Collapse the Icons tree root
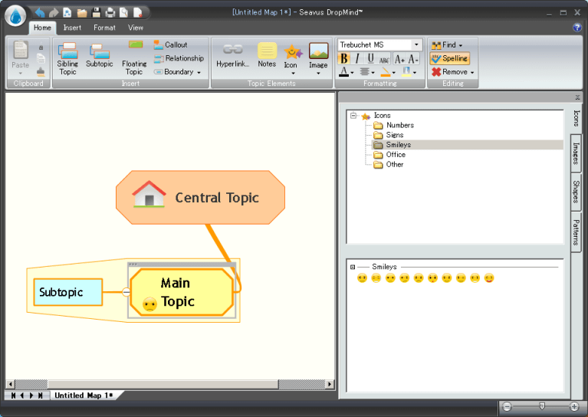Viewport: 588px width, 417px height. pos(353,116)
